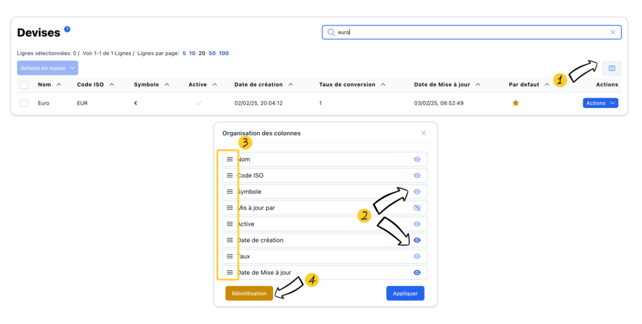Click the help question mark beside Devises

[x=67, y=29]
